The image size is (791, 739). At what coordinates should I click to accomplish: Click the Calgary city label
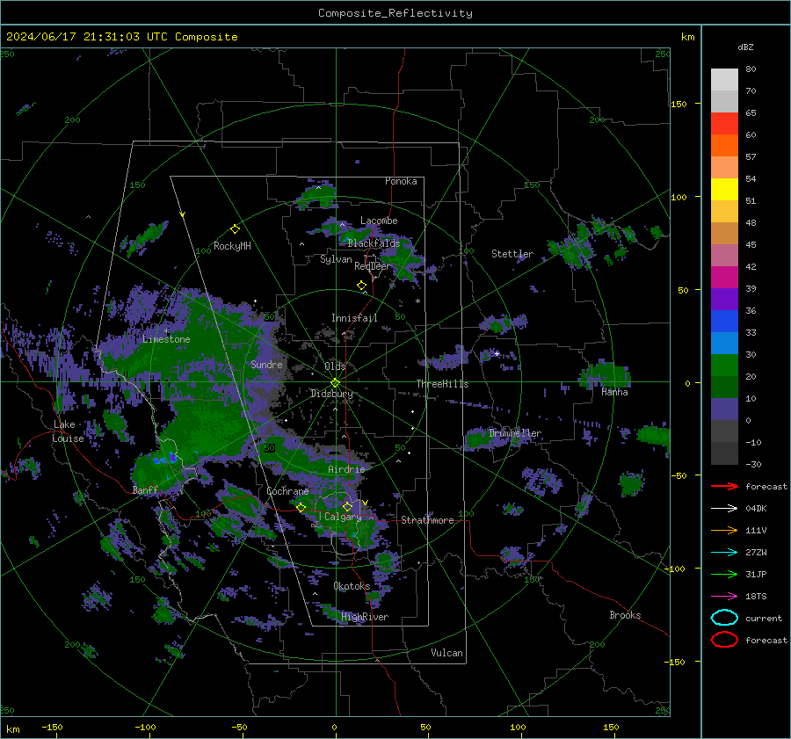[x=343, y=517]
